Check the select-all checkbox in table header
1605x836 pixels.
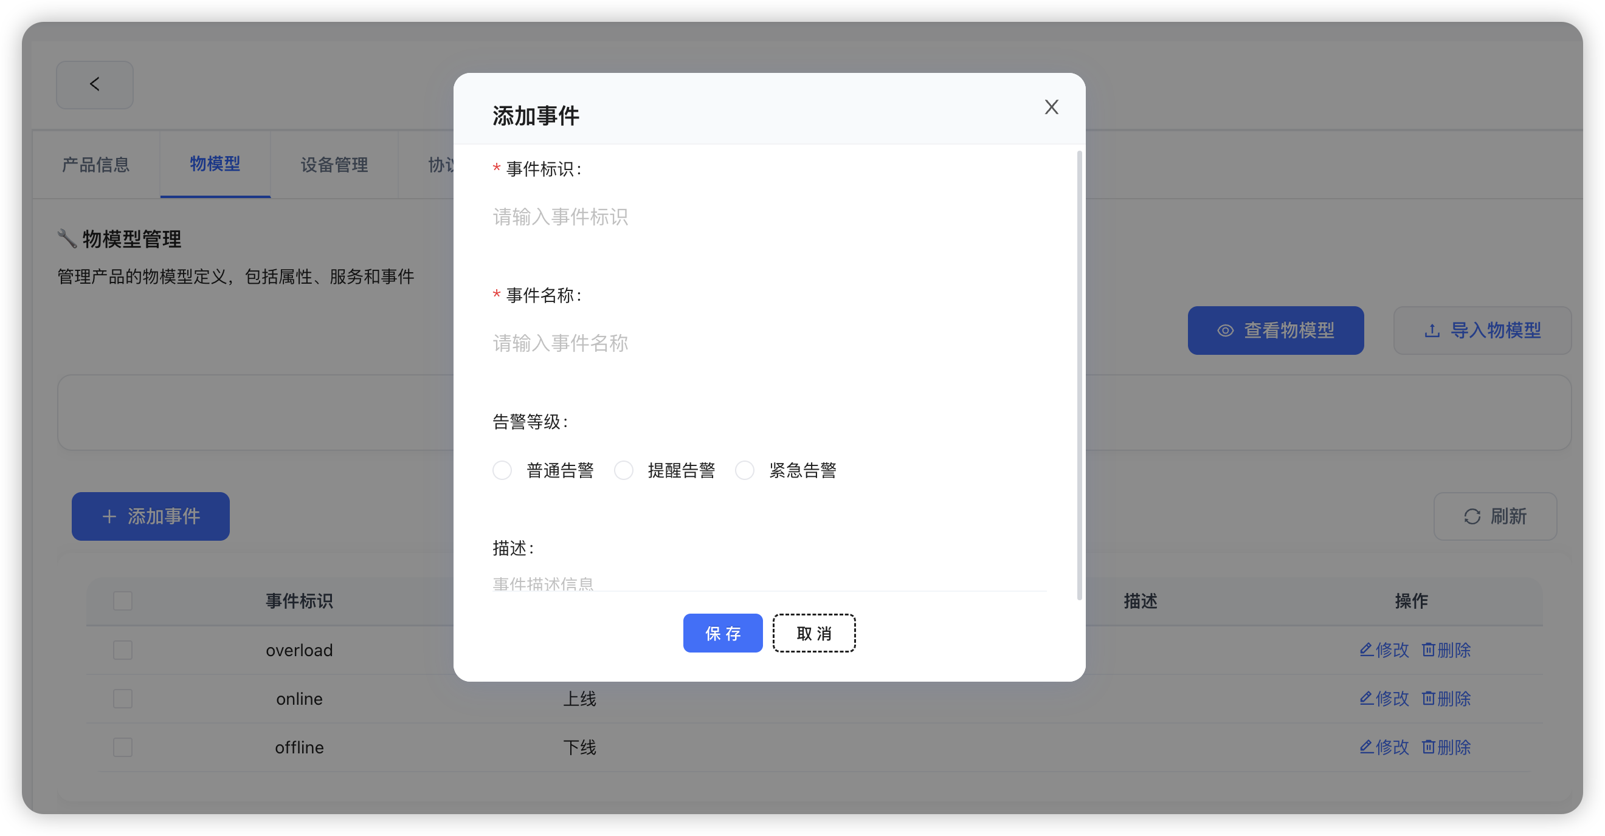click(x=123, y=601)
